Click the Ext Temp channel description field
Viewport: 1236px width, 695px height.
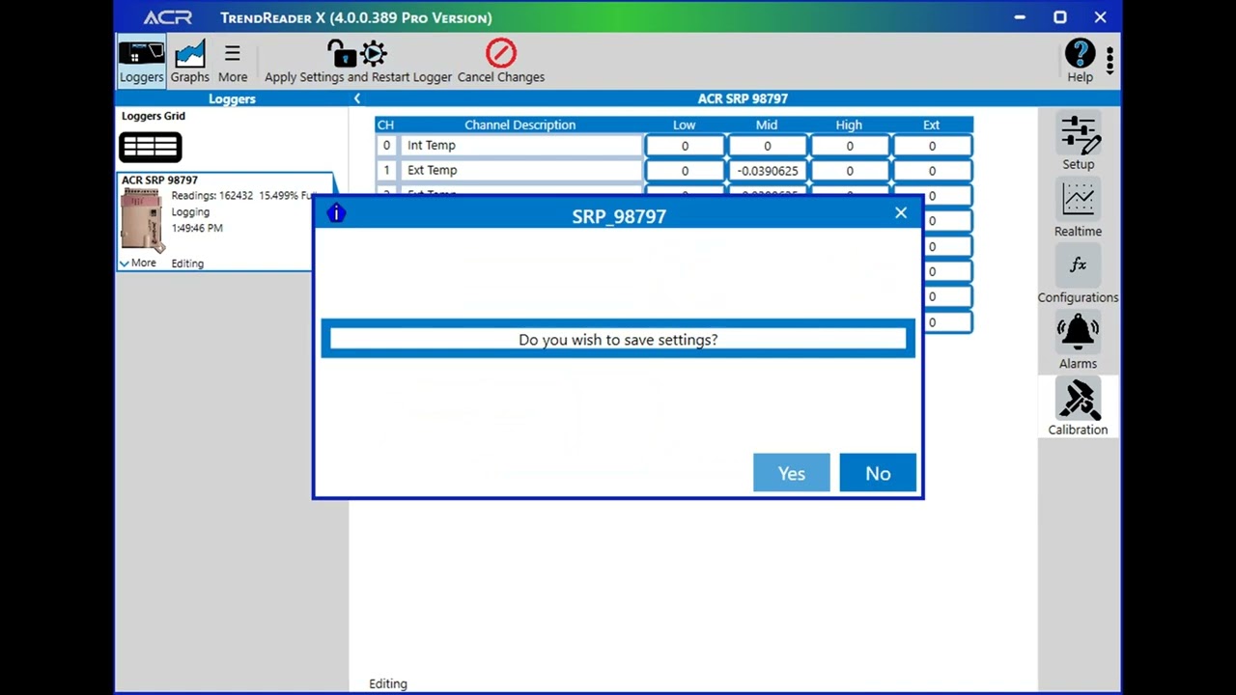522,171
